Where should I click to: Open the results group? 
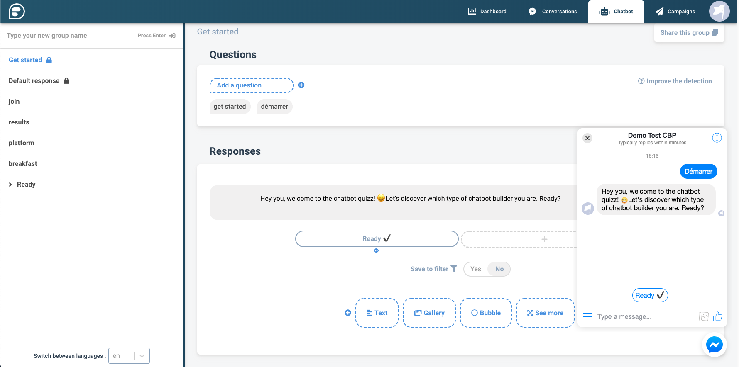tap(19, 122)
